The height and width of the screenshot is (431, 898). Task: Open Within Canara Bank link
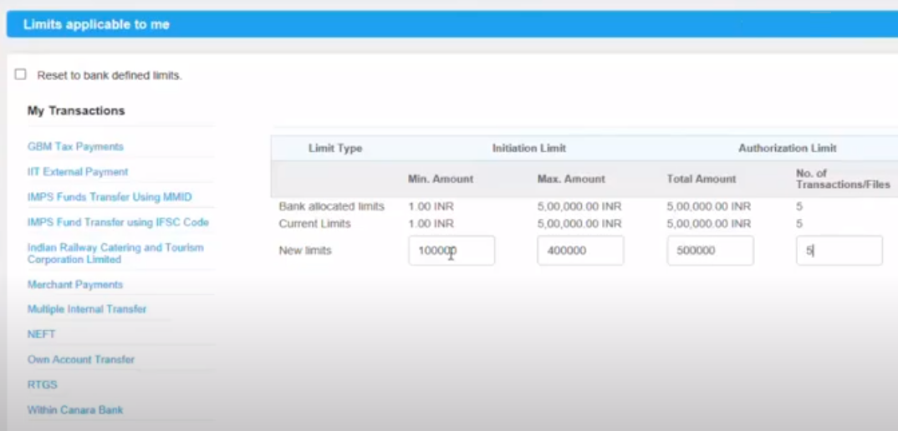pyautogui.click(x=75, y=410)
